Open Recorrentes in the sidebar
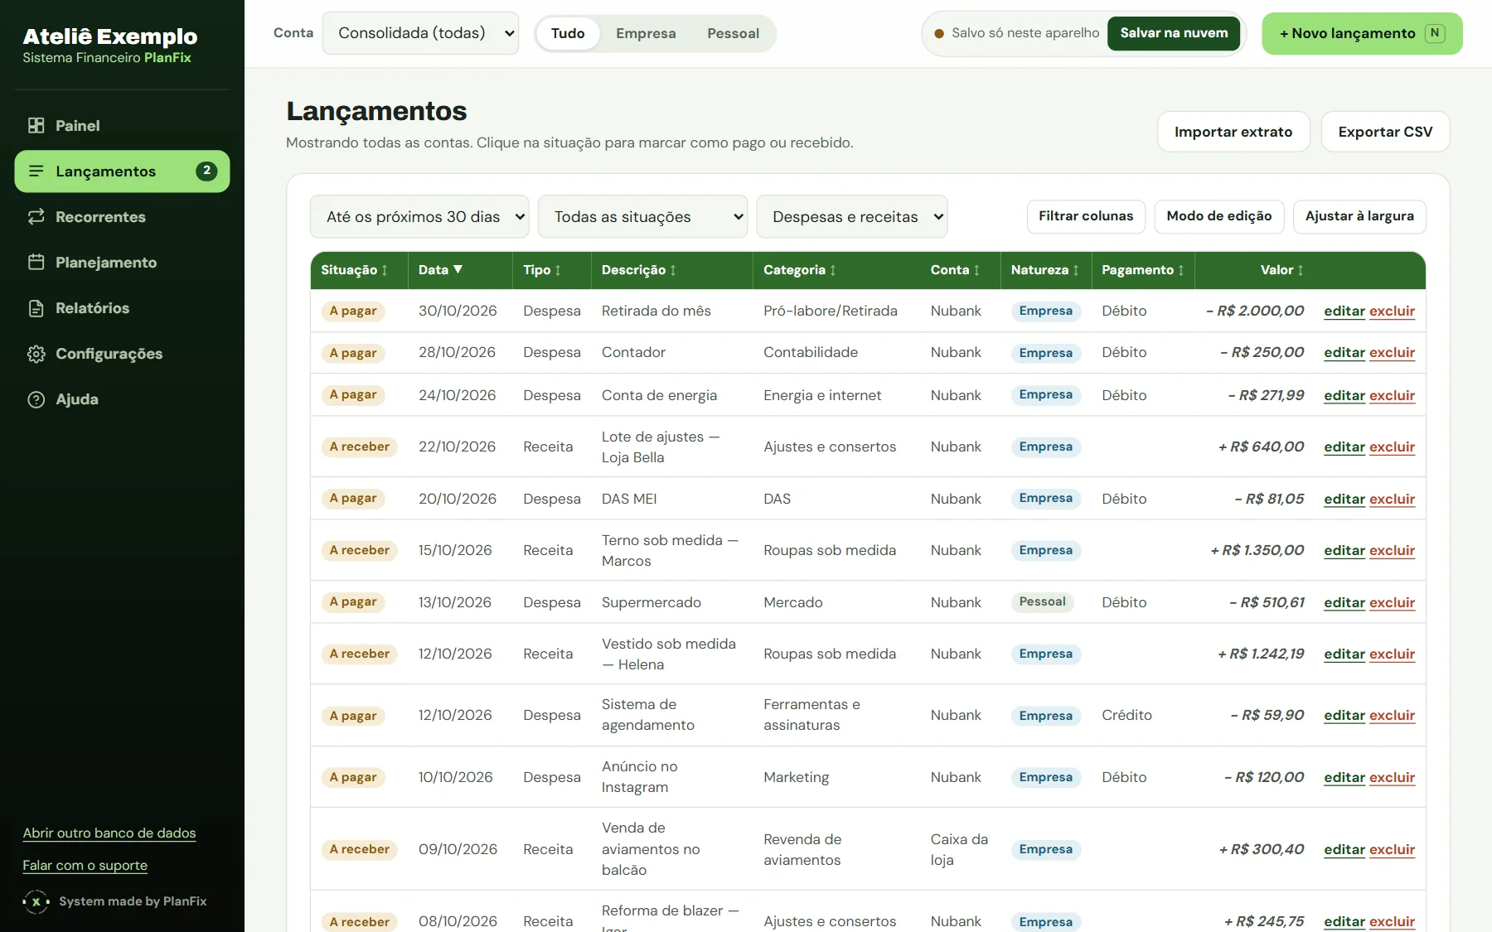 click(x=122, y=217)
